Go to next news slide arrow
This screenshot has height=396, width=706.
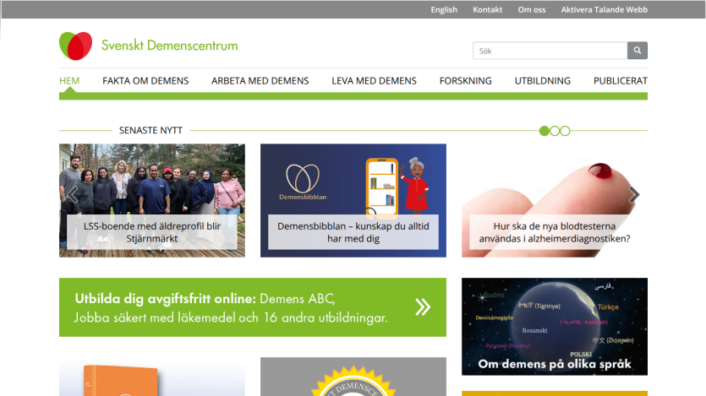click(x=634, y=195)
